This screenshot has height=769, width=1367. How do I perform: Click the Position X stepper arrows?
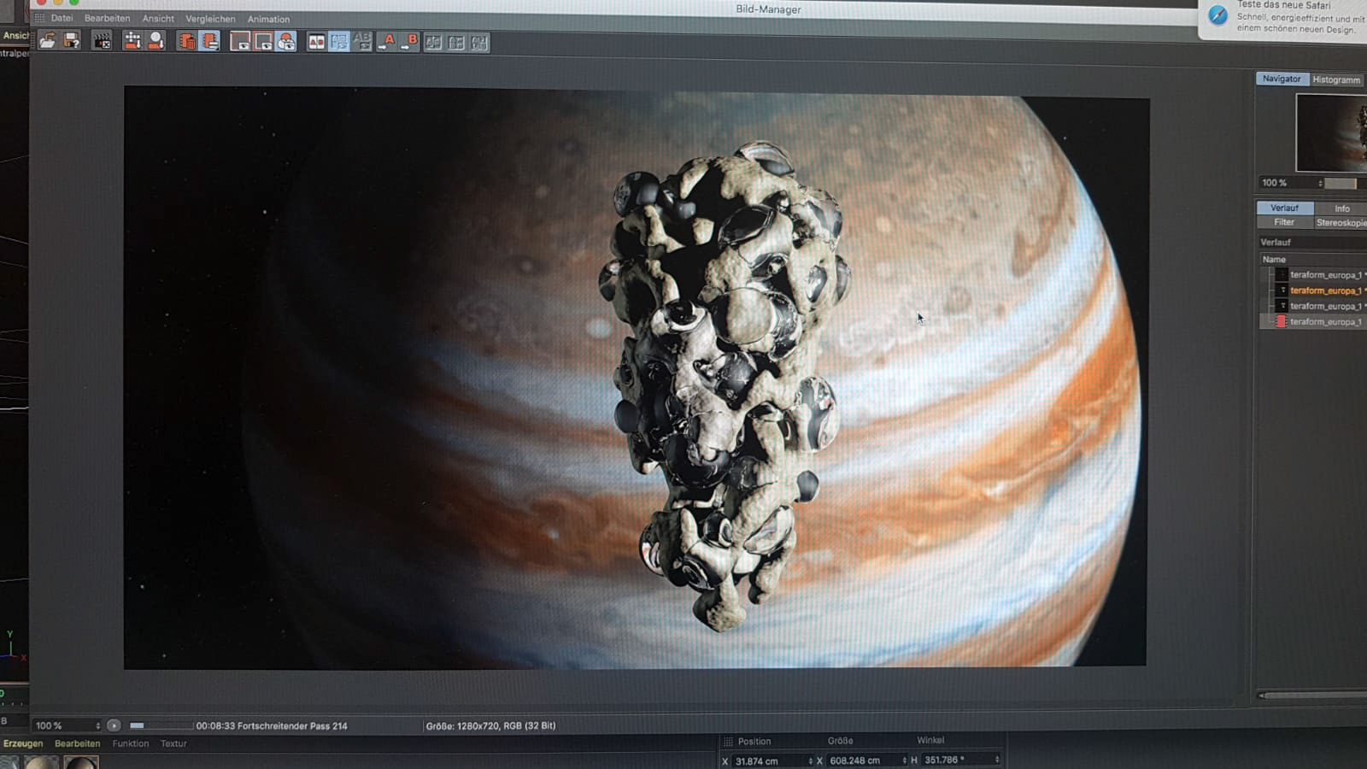(x=810, y=760)
